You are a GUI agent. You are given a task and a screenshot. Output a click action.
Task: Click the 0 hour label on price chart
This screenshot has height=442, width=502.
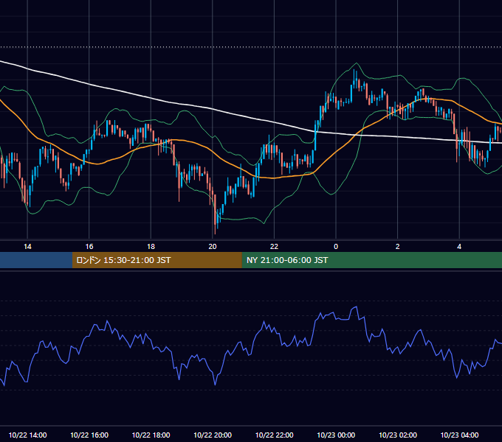pyautogui.click(x=336, y=247)
